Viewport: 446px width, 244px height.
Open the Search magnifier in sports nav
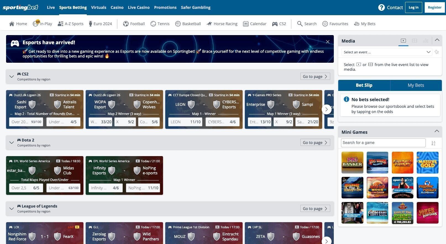300,24
